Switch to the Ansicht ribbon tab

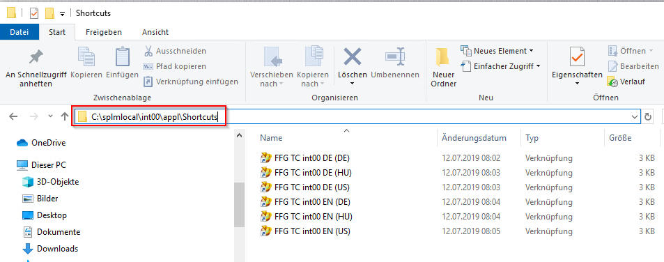pos(155,32)
